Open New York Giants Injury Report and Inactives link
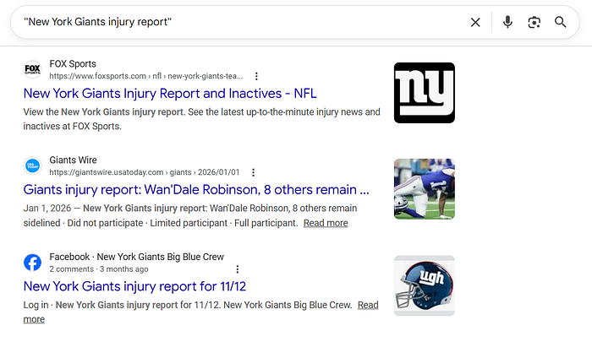This screenshot has width=592, height=342. pyautogui.click(x=170, y=94)
